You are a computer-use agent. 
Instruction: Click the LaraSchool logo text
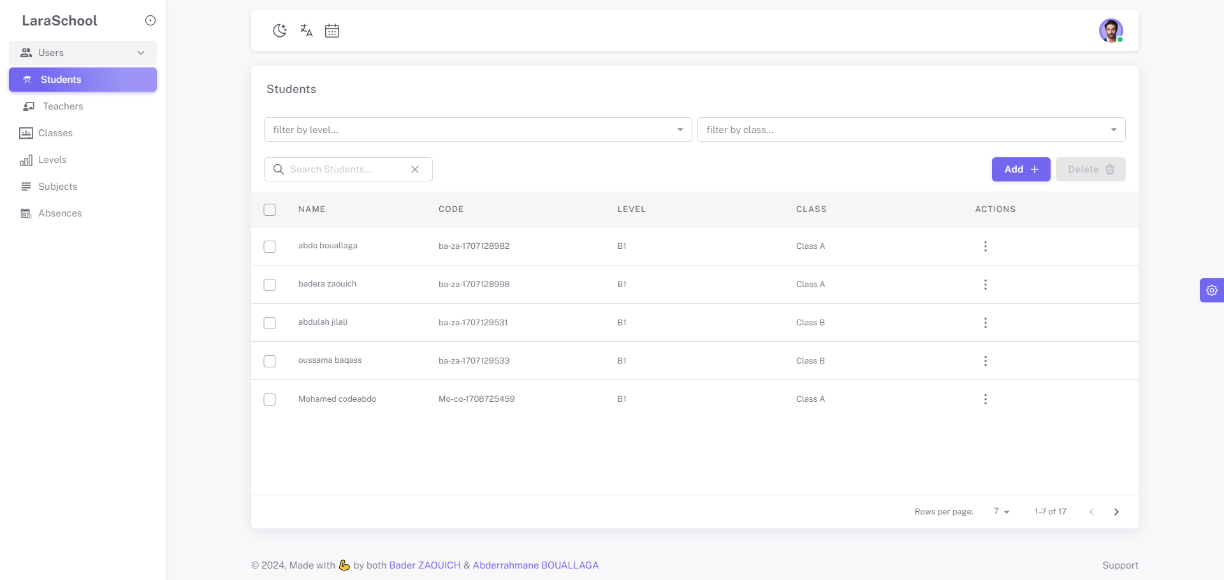[x=59, y=20]
